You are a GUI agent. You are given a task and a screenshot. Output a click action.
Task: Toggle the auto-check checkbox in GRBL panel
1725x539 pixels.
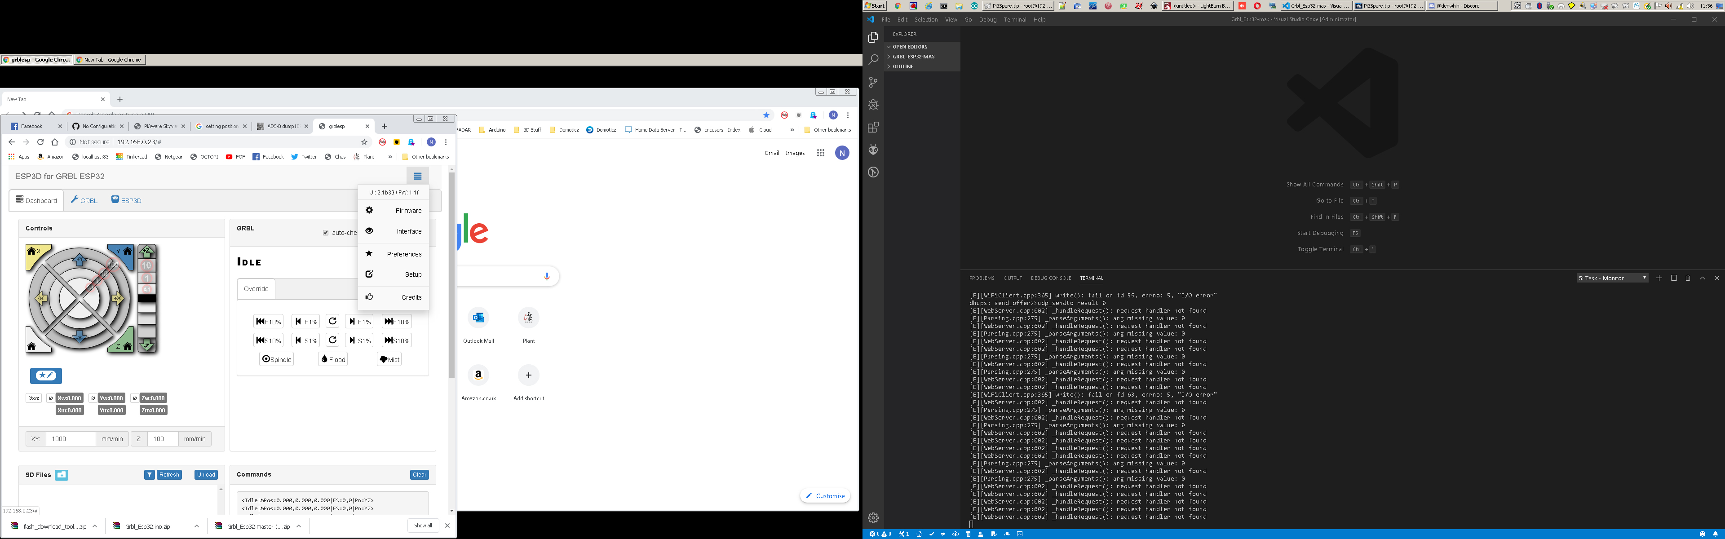[325, 233]
